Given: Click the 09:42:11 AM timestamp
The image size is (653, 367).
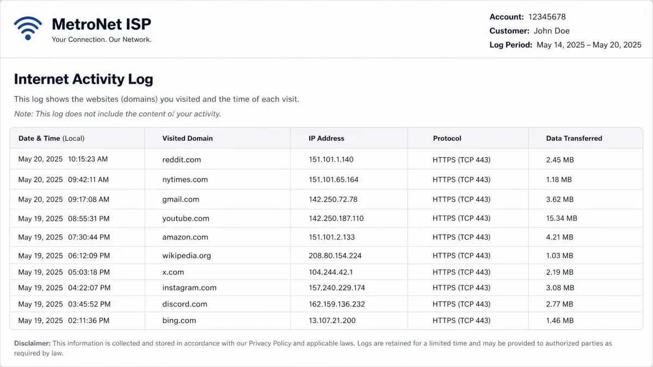Looking at the screenshot, I should click(88, 179).
